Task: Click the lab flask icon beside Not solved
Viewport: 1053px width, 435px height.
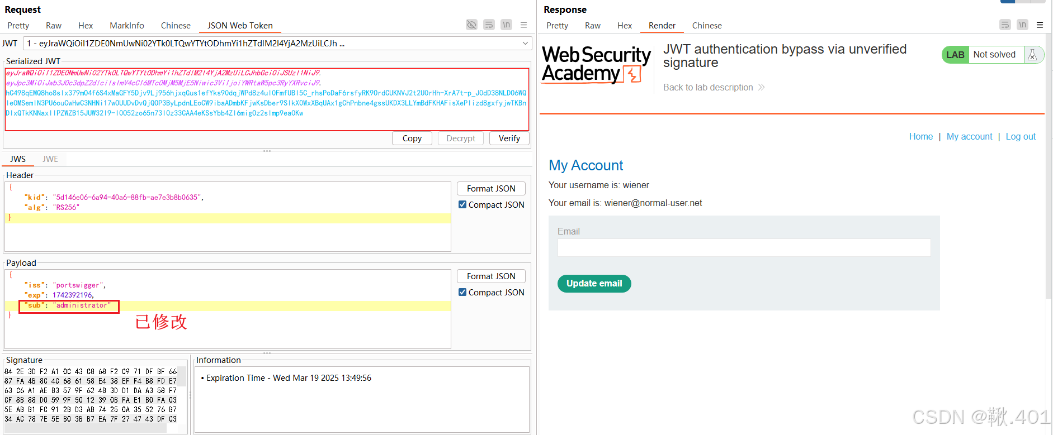Action: point(1032,55)
